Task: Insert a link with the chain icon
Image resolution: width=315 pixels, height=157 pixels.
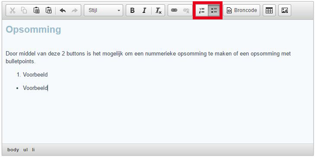Action: (174, 10)
